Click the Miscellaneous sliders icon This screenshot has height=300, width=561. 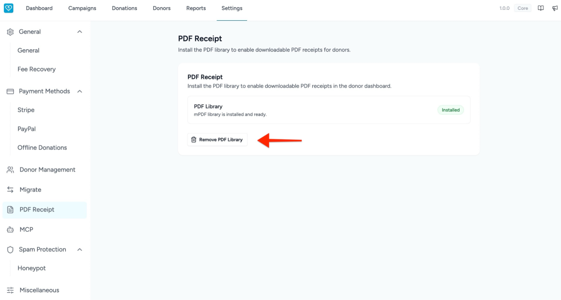click(x=10, y=290)
